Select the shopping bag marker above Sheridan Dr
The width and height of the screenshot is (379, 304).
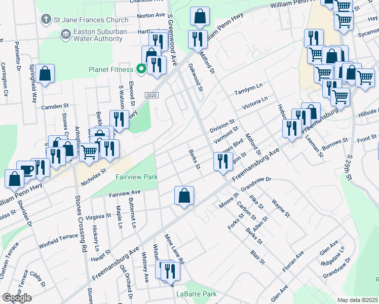pos(14,180)
